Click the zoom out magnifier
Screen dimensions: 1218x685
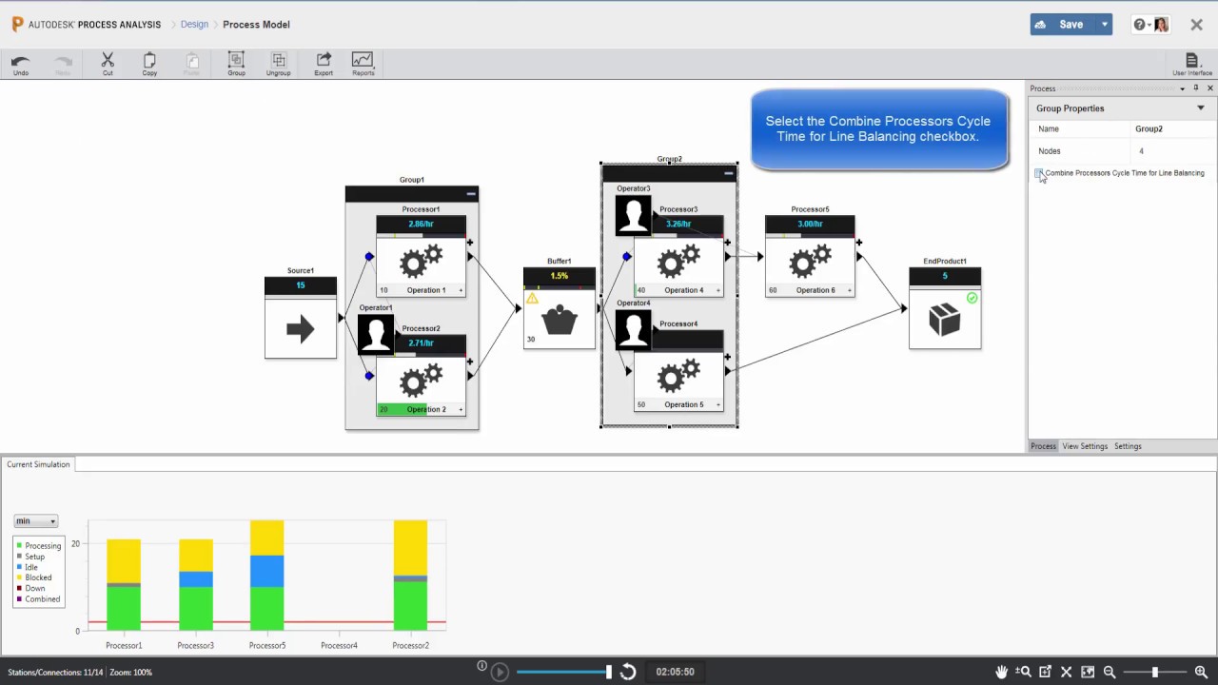[1110, 672]
